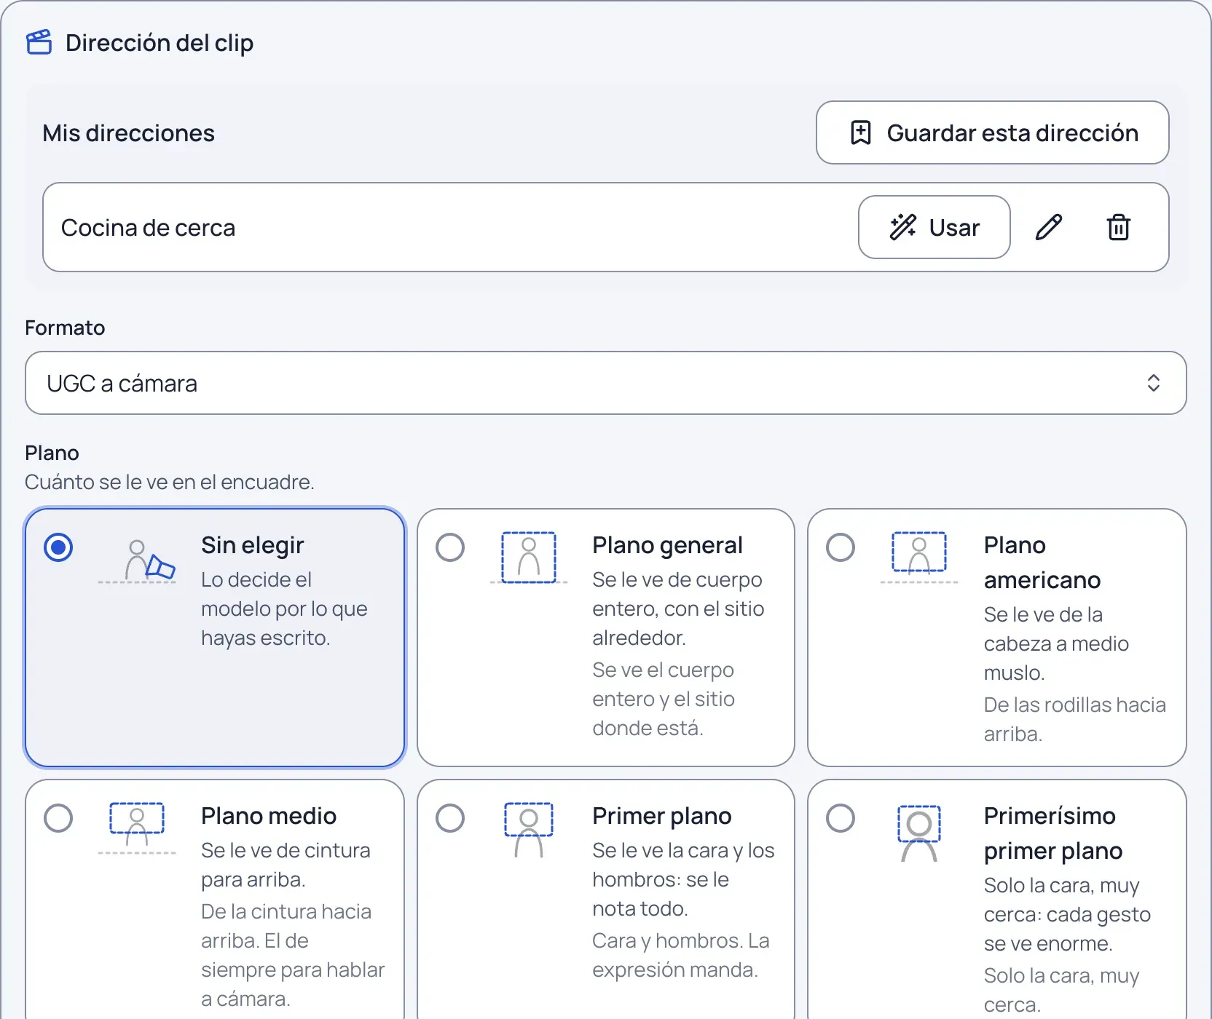Select the Primer plano radio button
Screen dimensions: 1212x1019
click(x=450, y=818)
